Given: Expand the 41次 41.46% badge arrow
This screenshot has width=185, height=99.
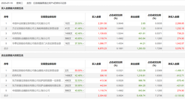Looking at the screenshot, I should [83, 29].
